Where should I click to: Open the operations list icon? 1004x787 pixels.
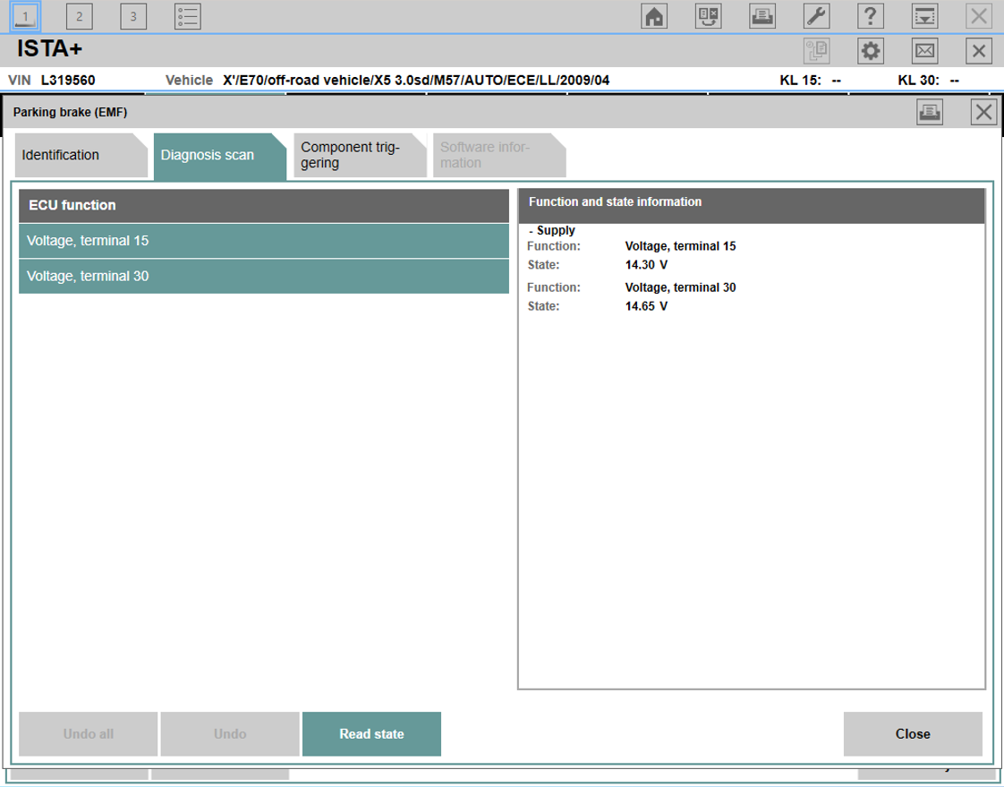point(187,16)
